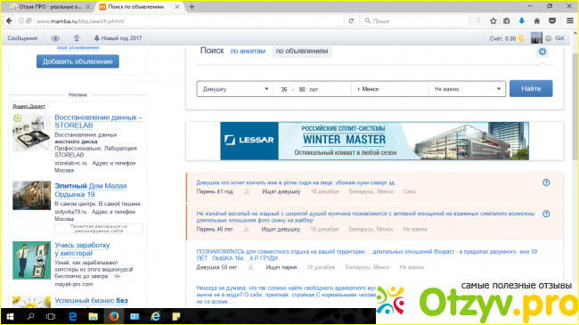
Task: Click the Добавить объявление button
Action: click(77, 61)
